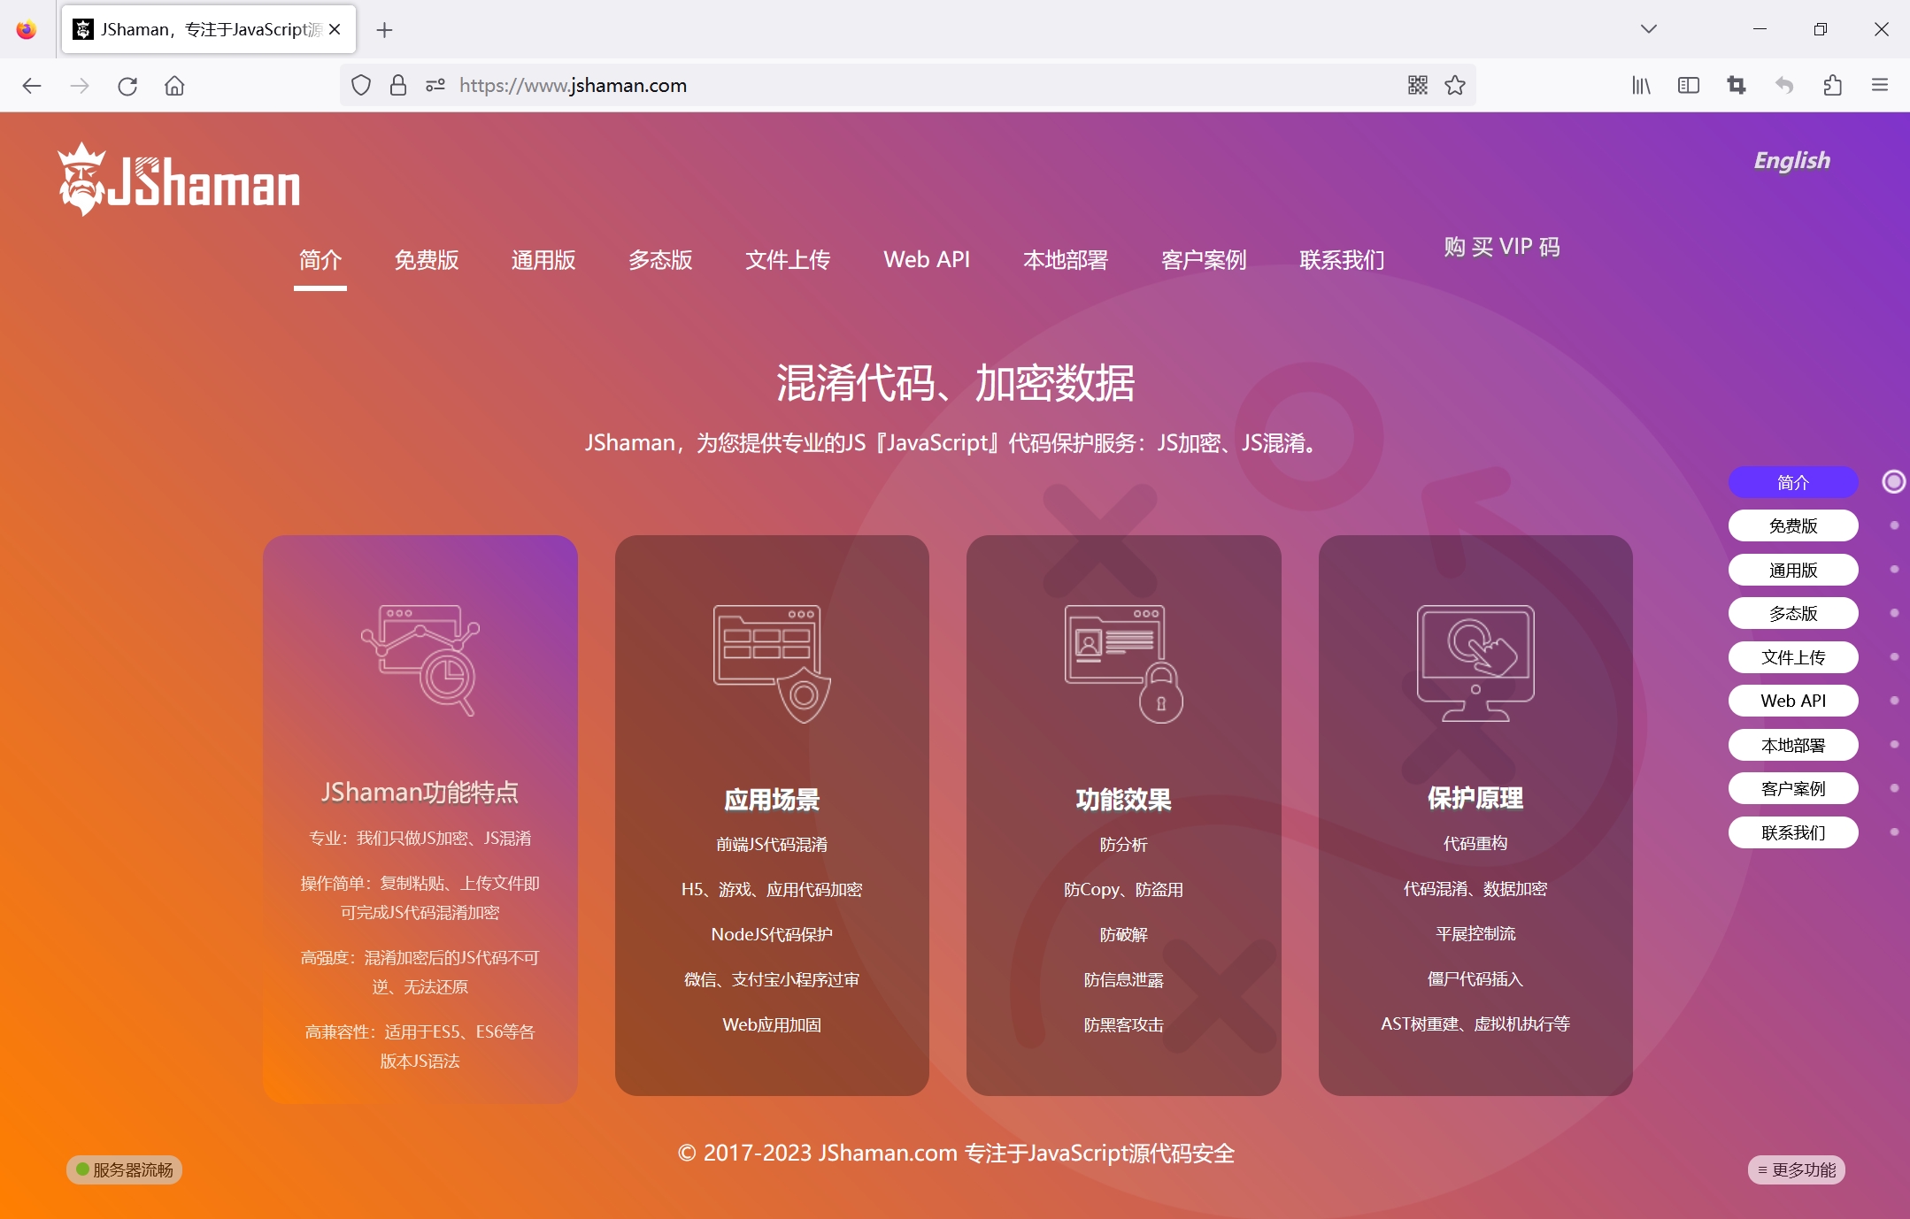
Task: Open the 多态版 top menu item
Action: pyautogui.click(x=660, y=260)
